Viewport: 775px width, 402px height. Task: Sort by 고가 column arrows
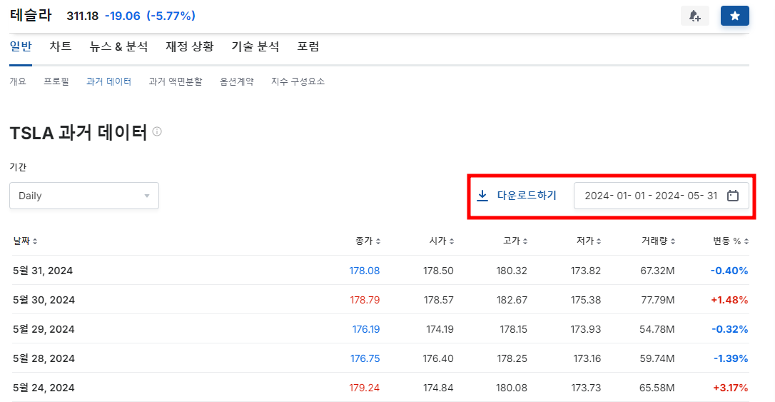[525, 241]
